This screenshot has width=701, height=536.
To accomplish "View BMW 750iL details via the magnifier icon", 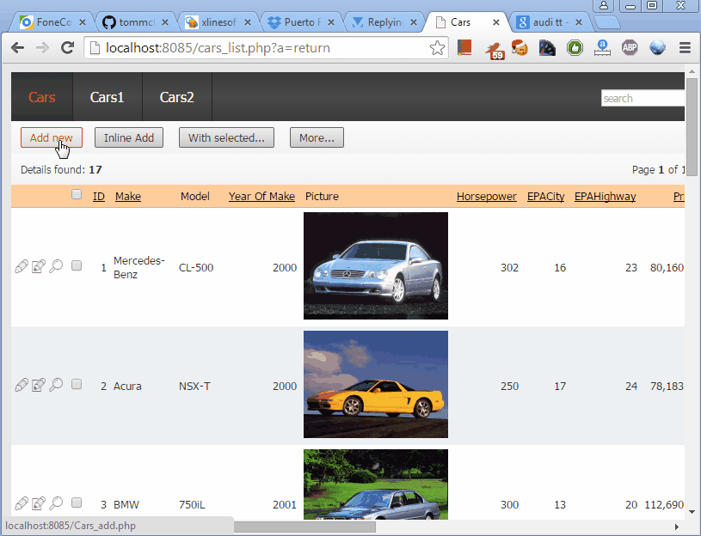I will pyautogui.click(x=56, y=503).
